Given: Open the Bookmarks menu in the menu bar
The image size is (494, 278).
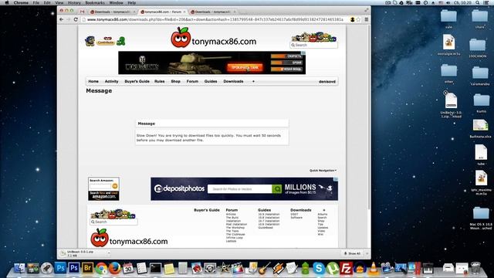Looking at the screenshot, I should [95, 2].
